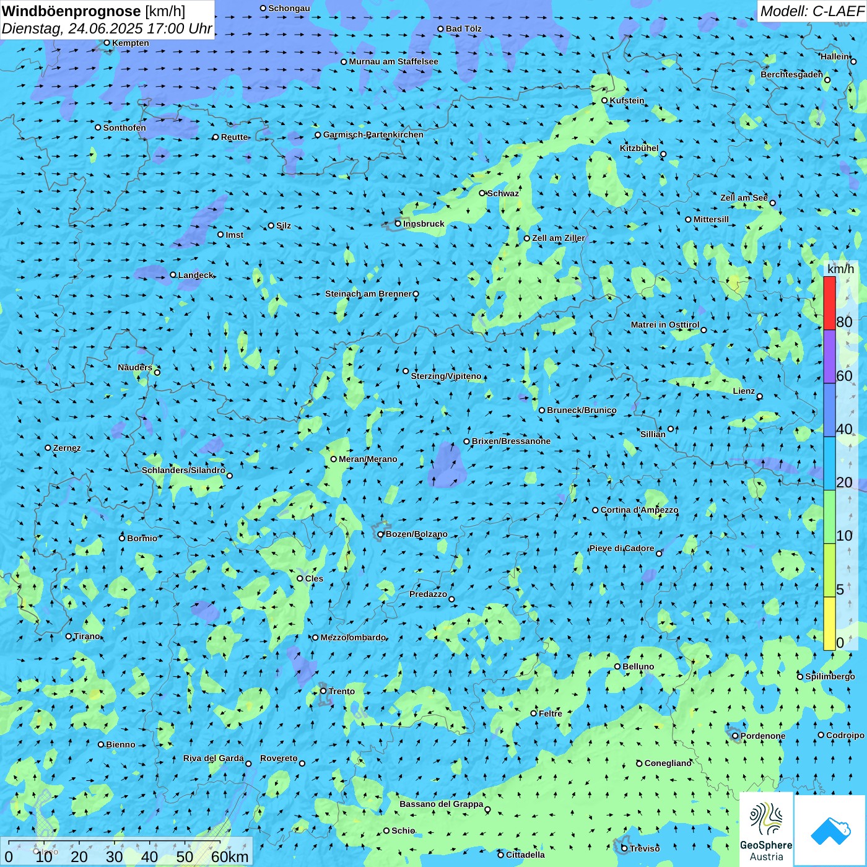The image size is (867, 867).
Task: Click the Garmisch-Partenkirchen label
Action: click(373, 134)
